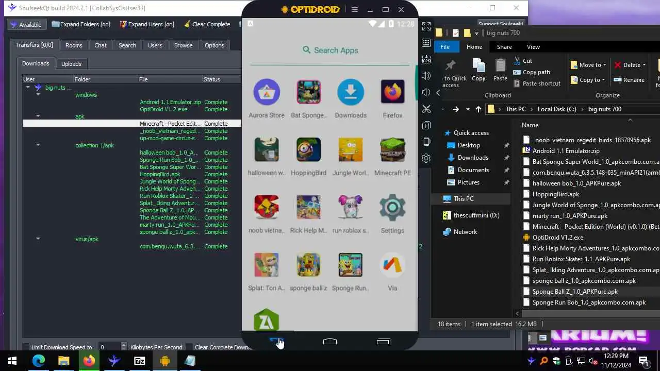Click Copy icon in Explorer ribbon
The width and height of the screenshot is (660, 371).
pyautogui.click(x=478, y=70)
